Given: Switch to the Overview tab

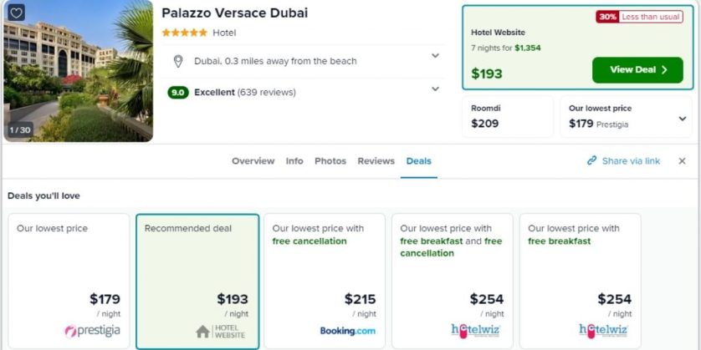Looking at the screenshot, I should point(253,161).
